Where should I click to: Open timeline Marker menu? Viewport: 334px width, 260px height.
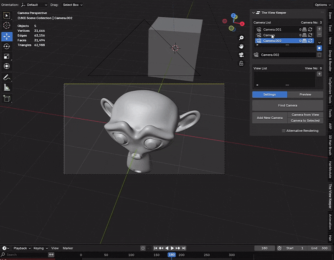(x=68, y=248)
